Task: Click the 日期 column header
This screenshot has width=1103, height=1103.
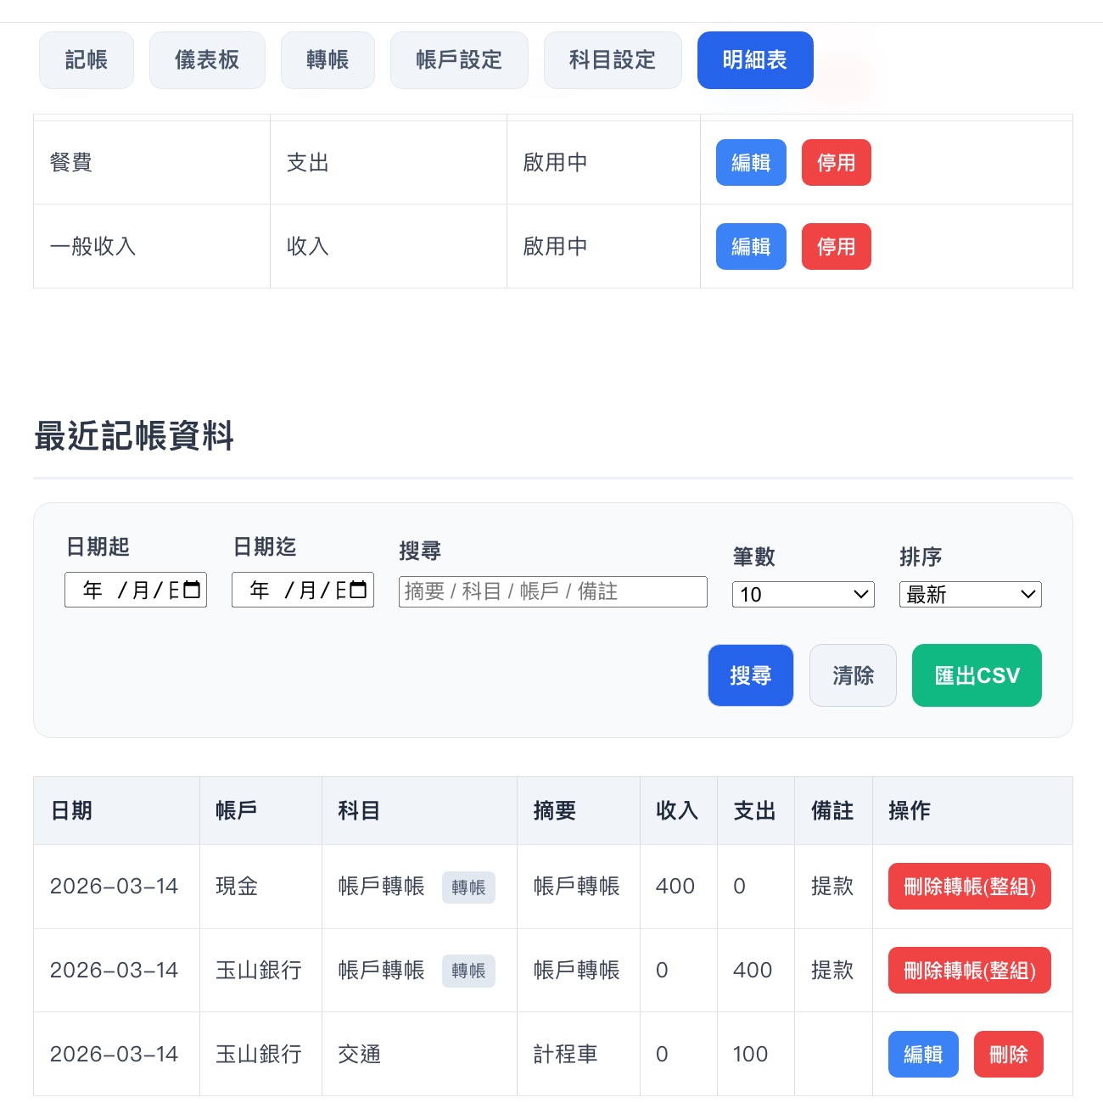Action: coord(117,810)
